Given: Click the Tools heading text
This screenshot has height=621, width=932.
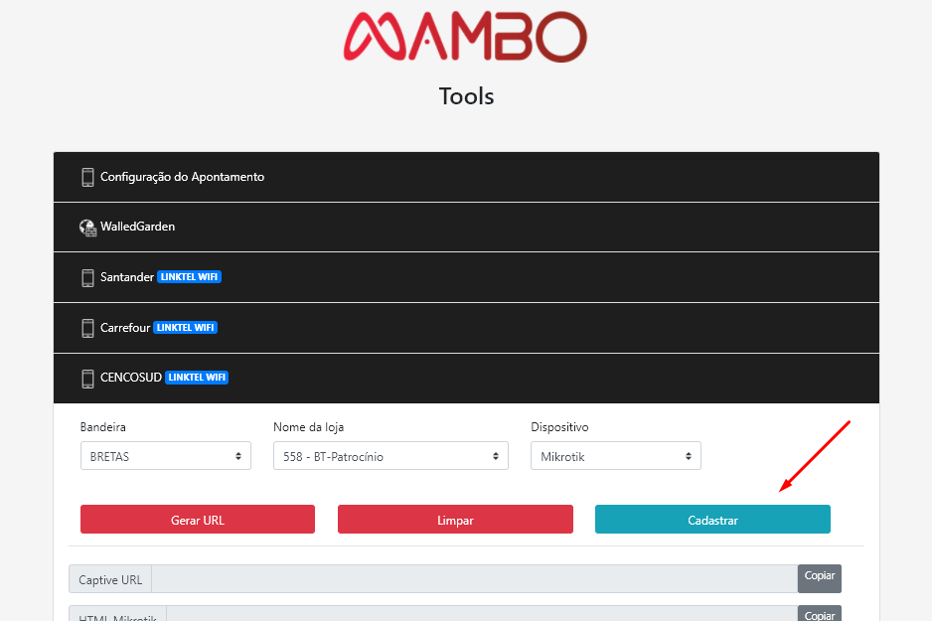Looking at the screenshot, I should click(x=467, y=96).
